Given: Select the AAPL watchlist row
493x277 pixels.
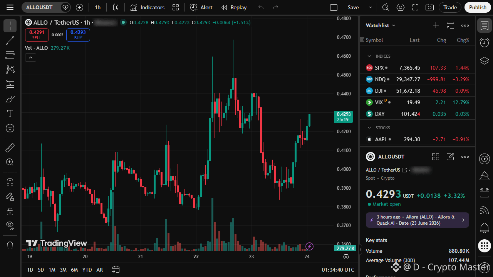Looking at the screenshot, I should pyautogui.click(x=418, y=139).
